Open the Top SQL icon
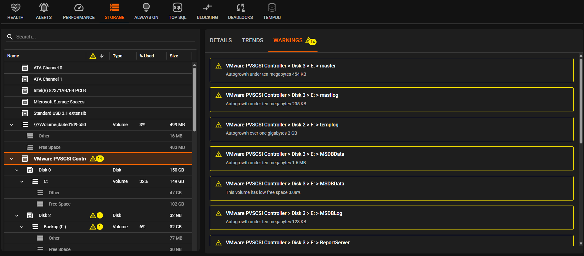Viewport: 584px width, 256px height. (x=177, y=8)
